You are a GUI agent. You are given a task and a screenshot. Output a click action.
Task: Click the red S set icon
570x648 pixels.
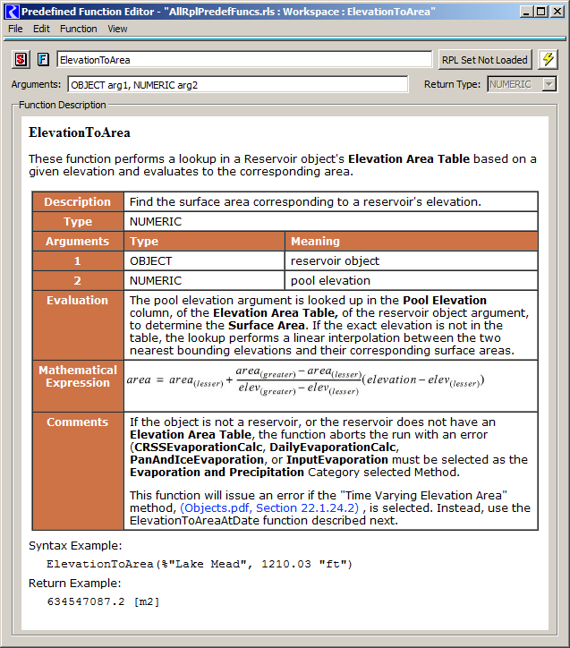point(21,59)
